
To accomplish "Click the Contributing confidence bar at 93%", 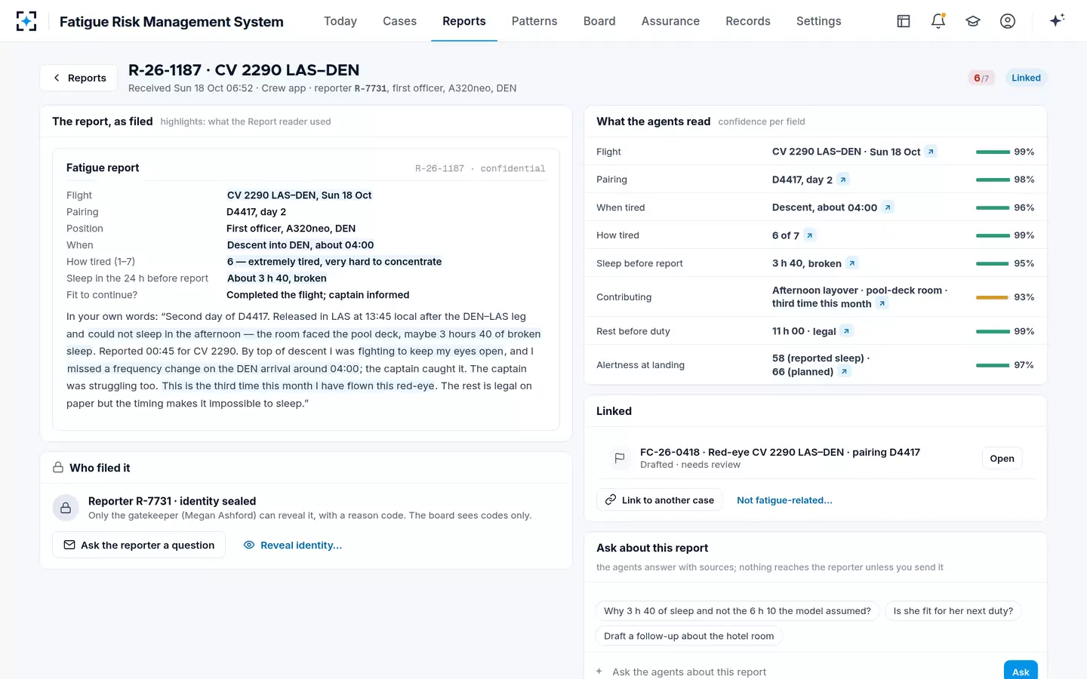I will 992,297.
